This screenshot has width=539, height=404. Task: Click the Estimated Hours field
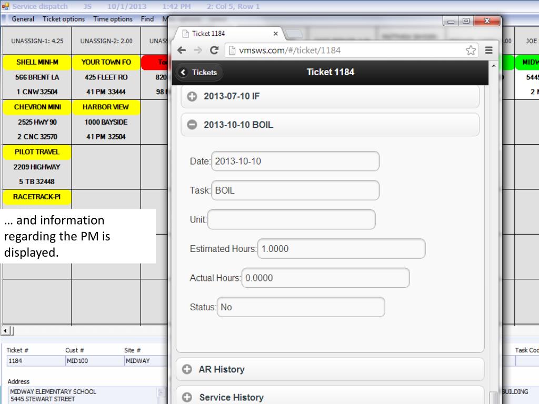(341, 249)
